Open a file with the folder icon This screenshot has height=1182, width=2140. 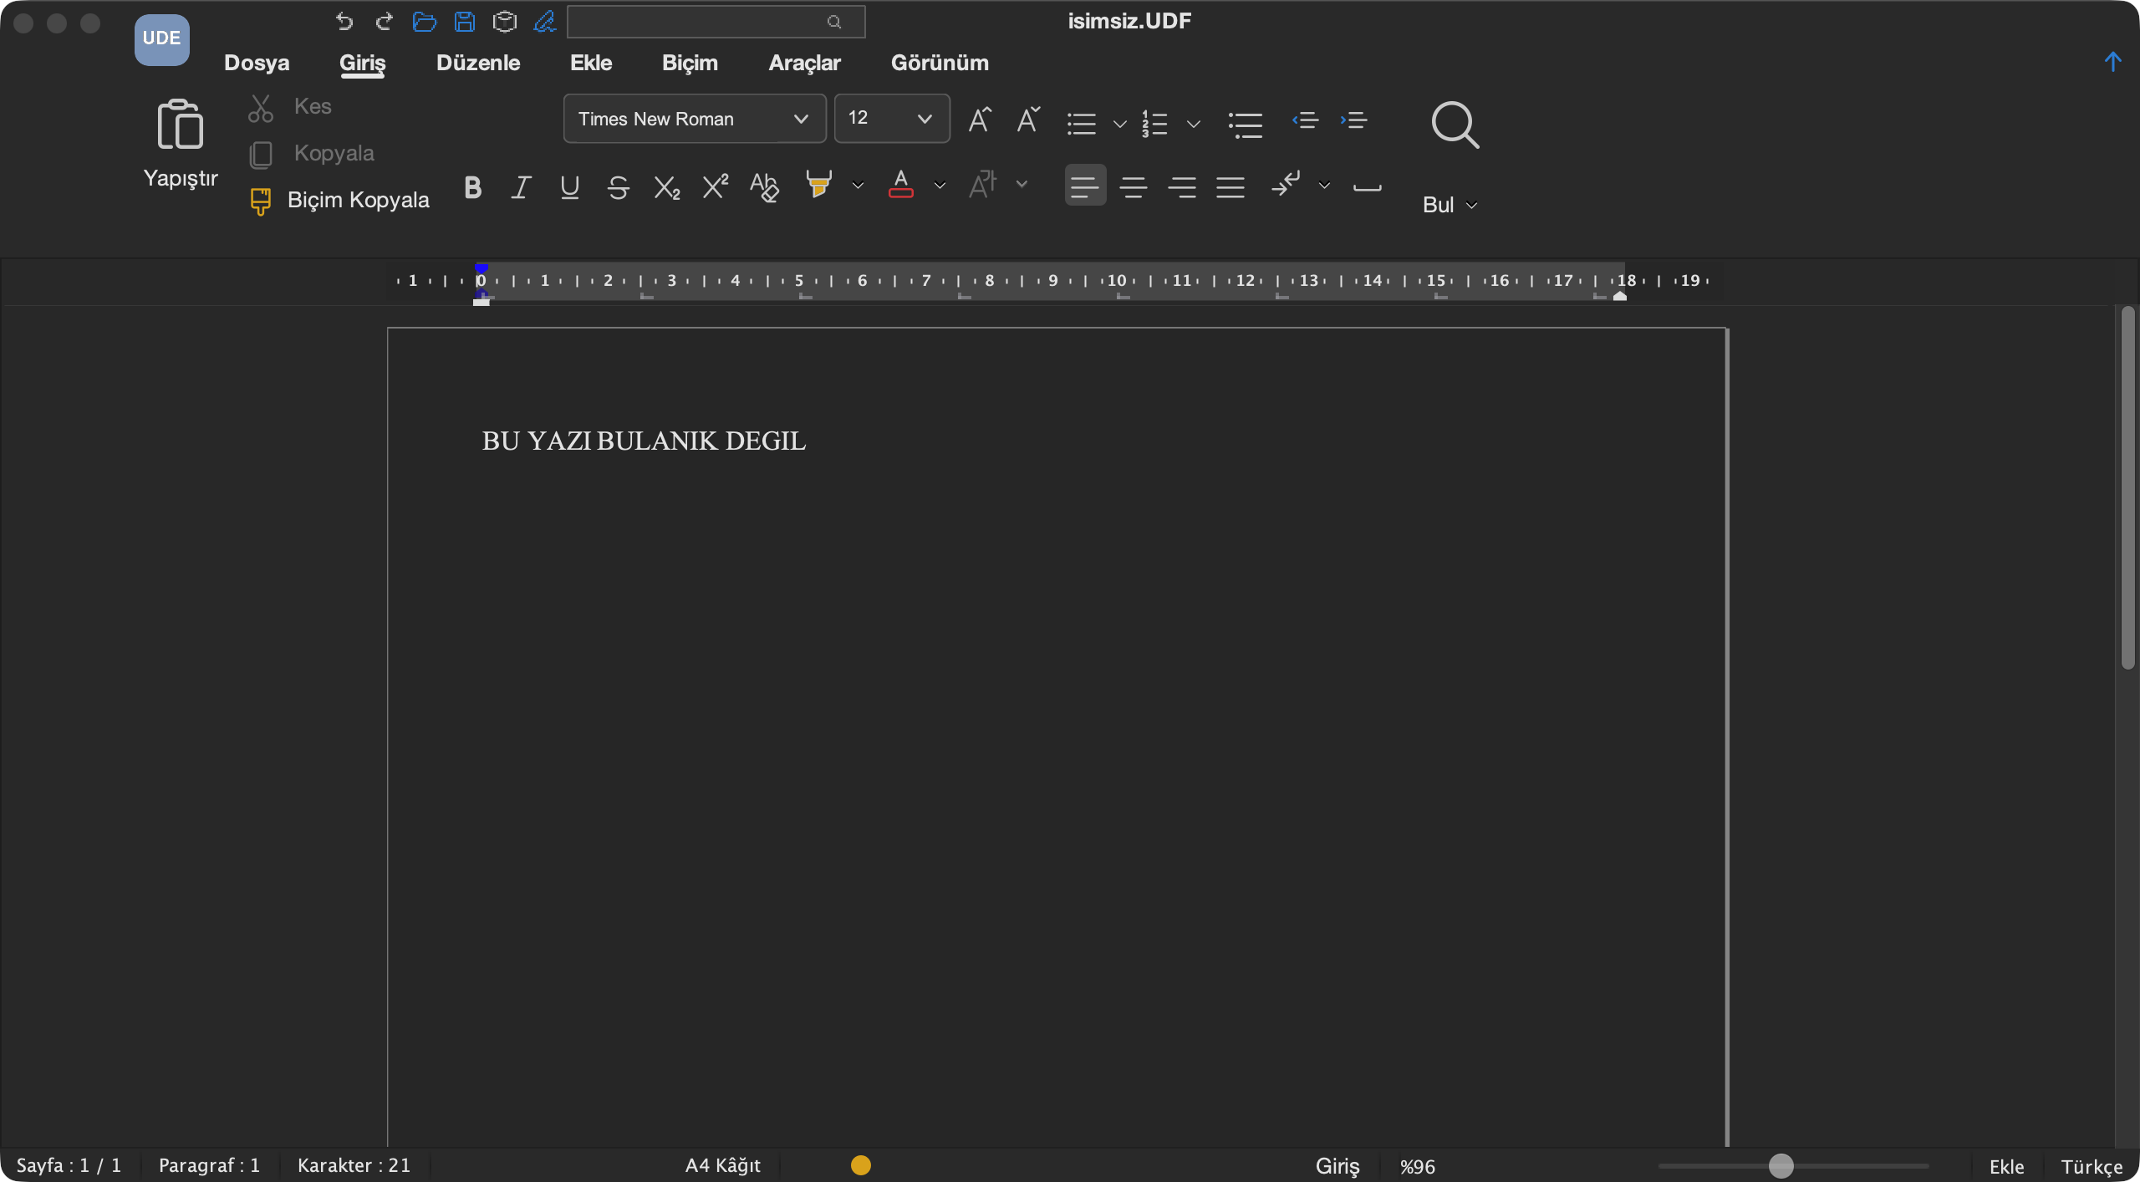point(425,22)
